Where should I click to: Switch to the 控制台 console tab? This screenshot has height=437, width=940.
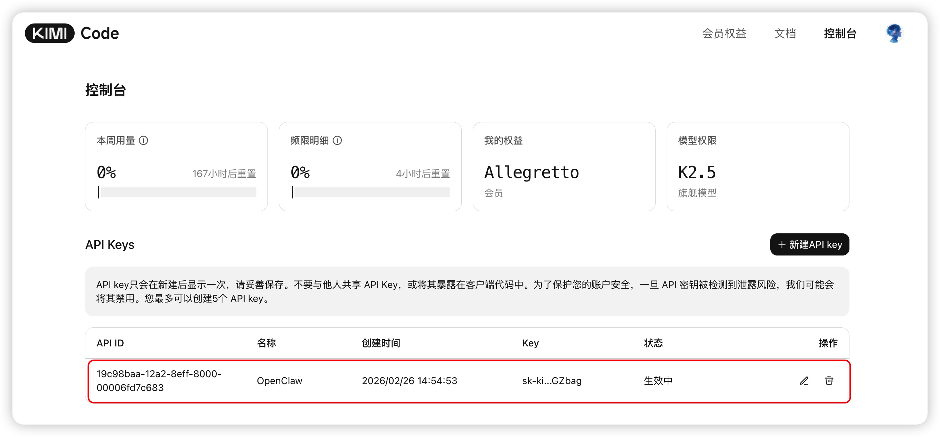coord(840,34)
